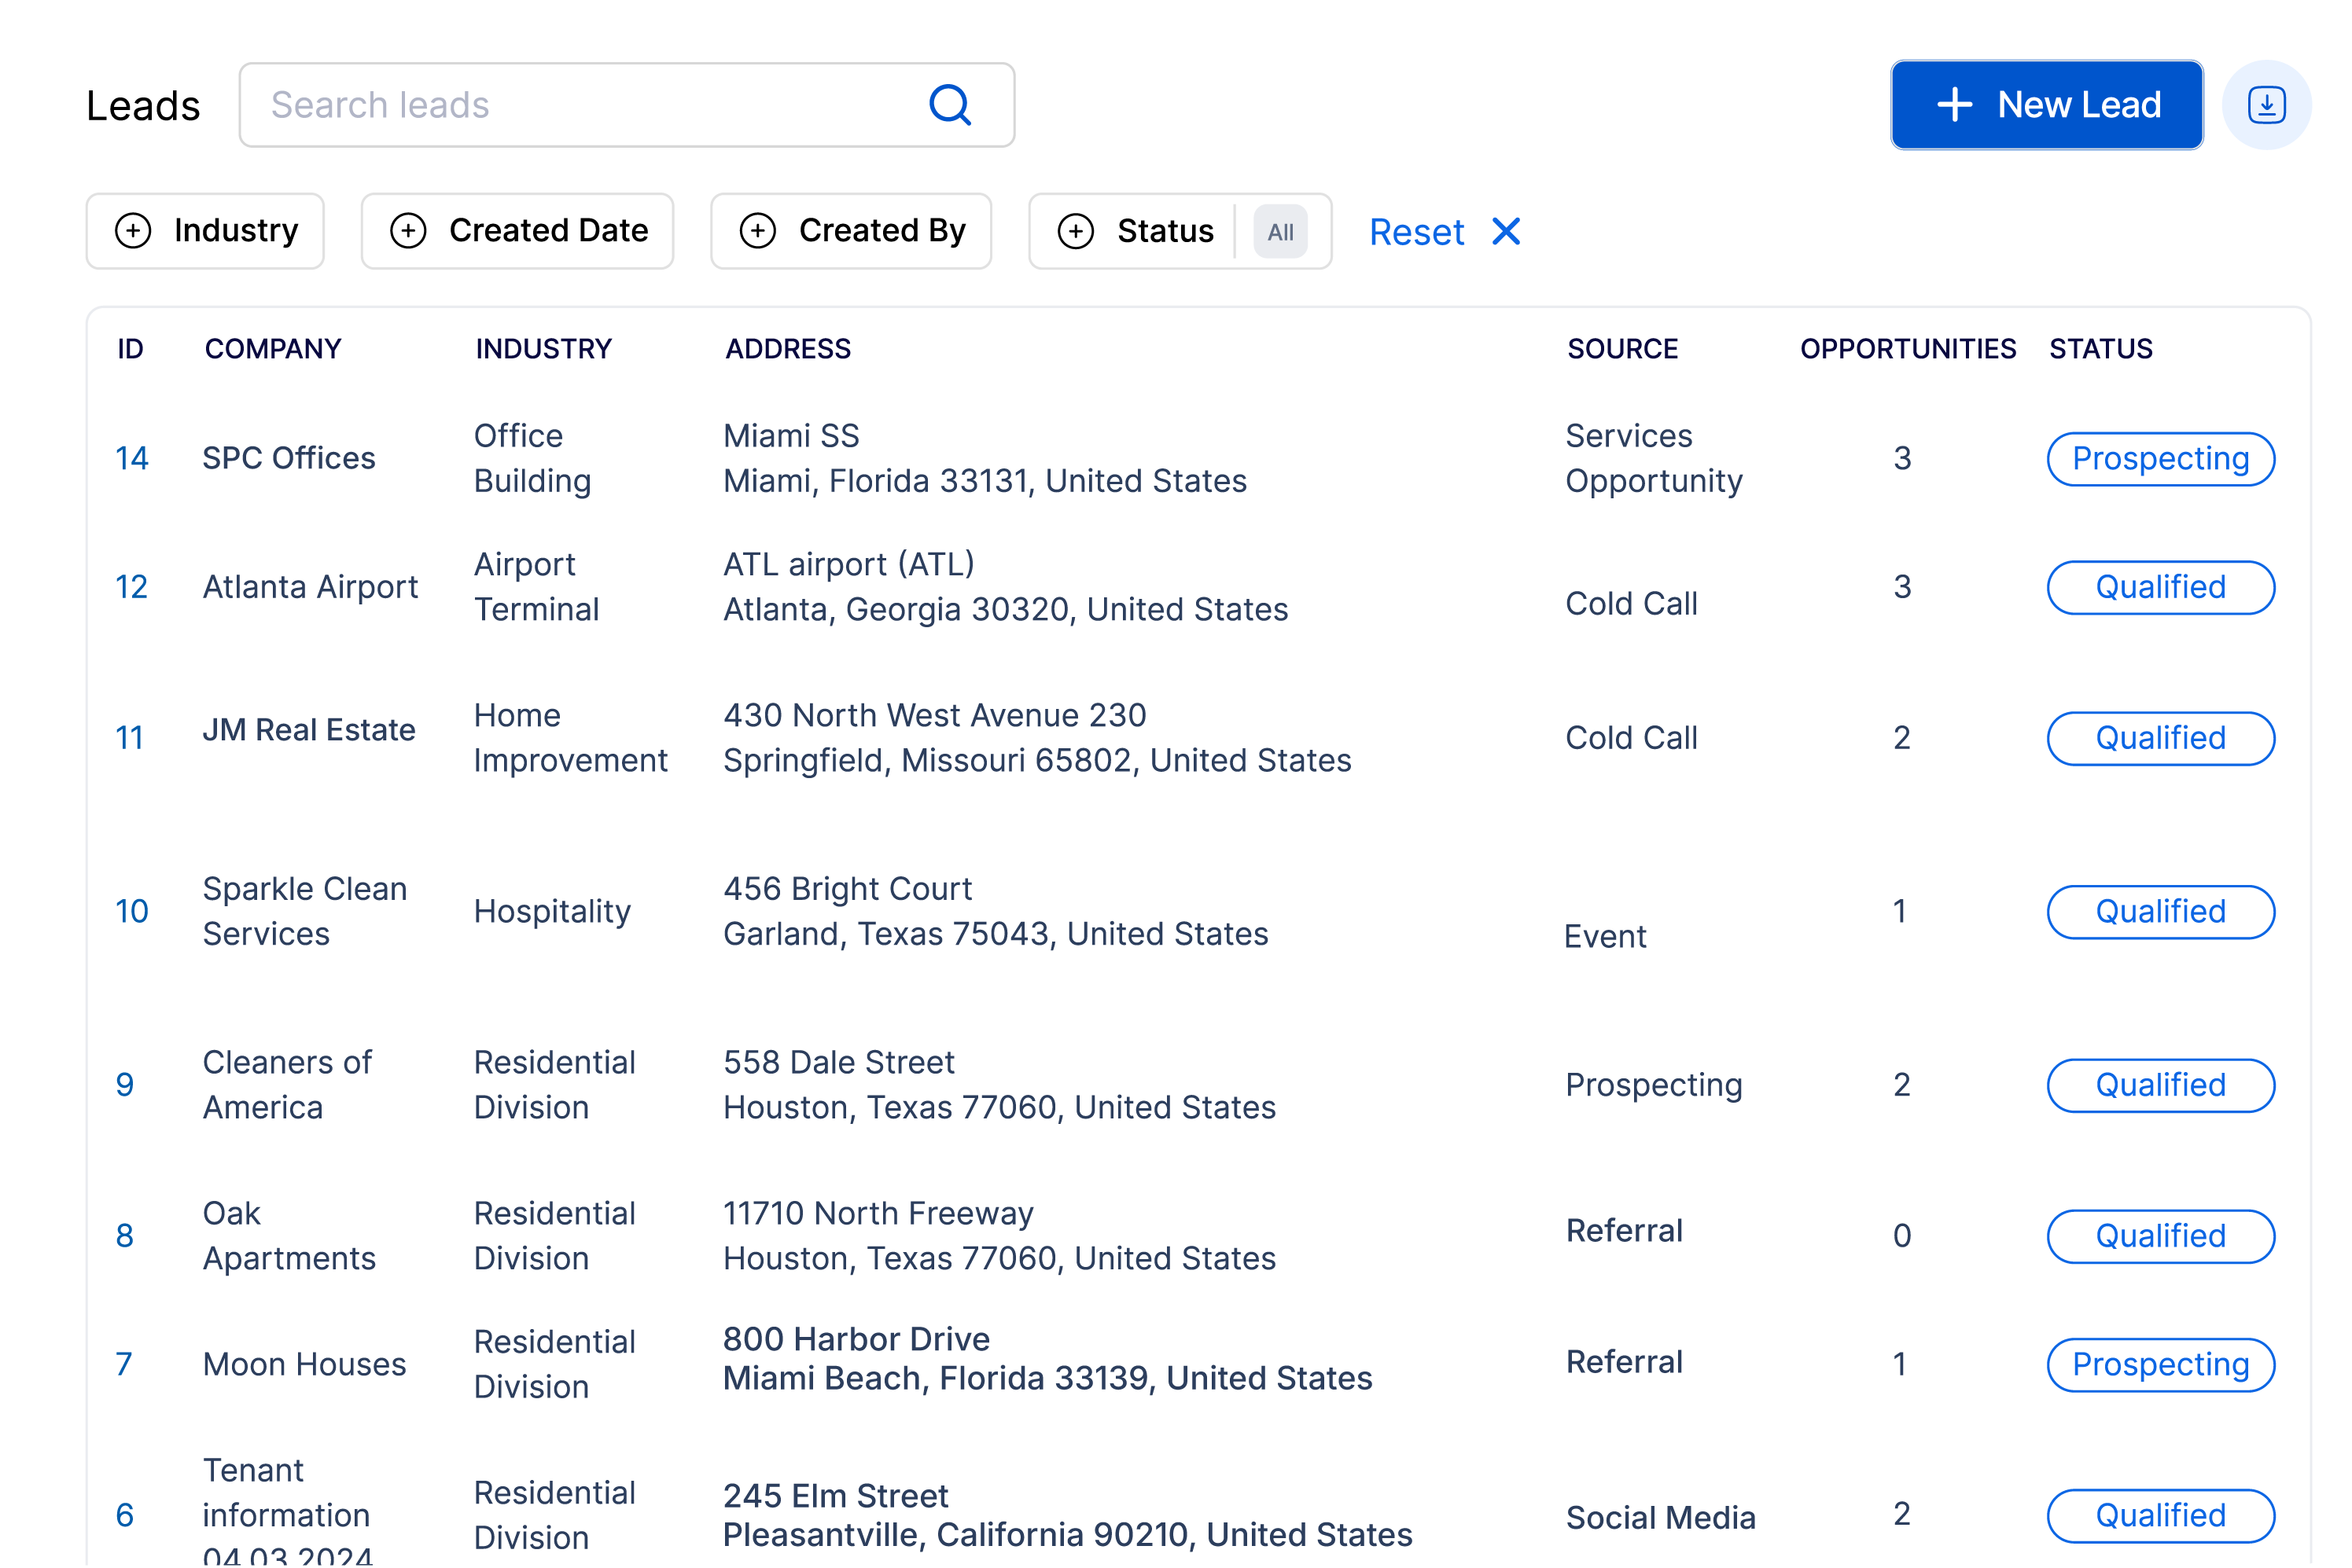The image size is (2352, 1568).
Task: Click Qualified badge for Oak Apartments
Action: coord(2161,1236)
